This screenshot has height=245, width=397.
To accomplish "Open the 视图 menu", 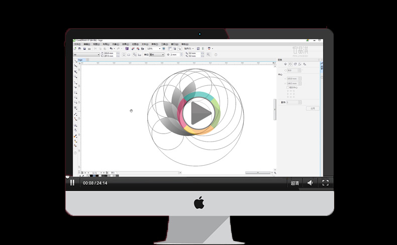I will [96, 44].
